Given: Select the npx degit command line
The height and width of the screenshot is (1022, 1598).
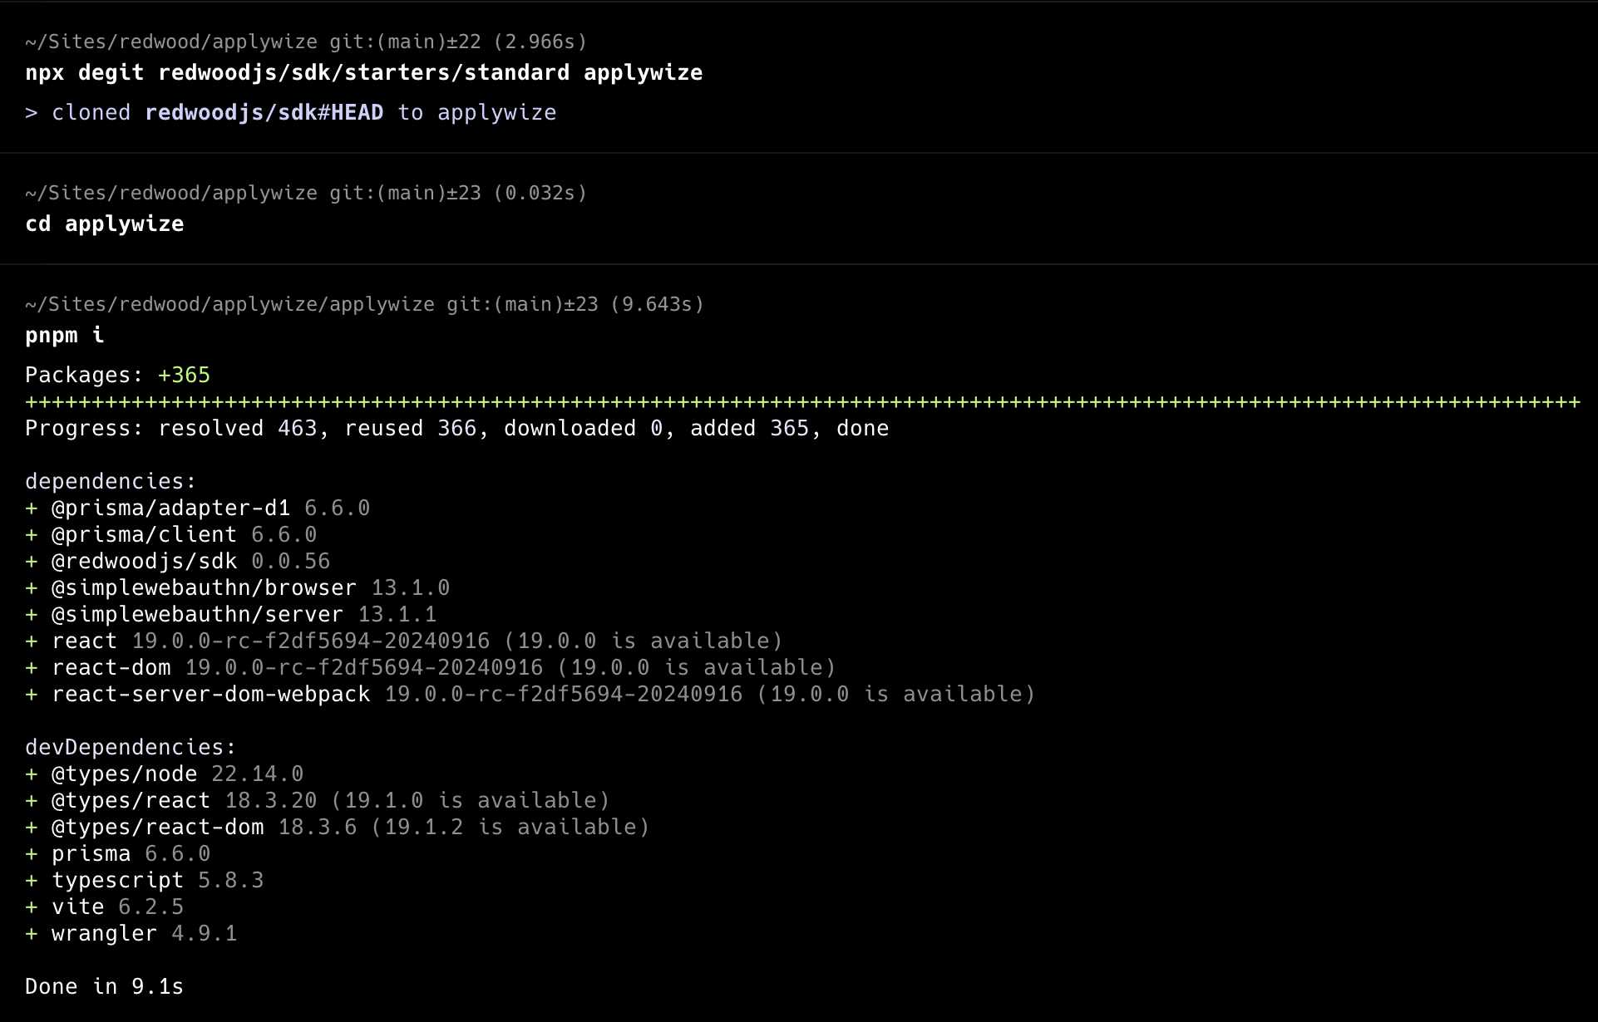Looking at the screenshot, I should 363,72.
